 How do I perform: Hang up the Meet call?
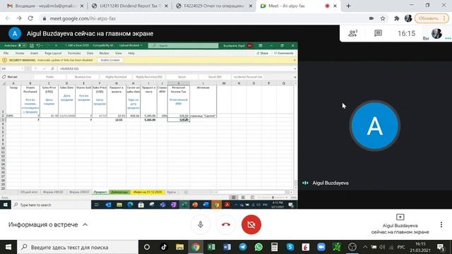tap(226, 224)
